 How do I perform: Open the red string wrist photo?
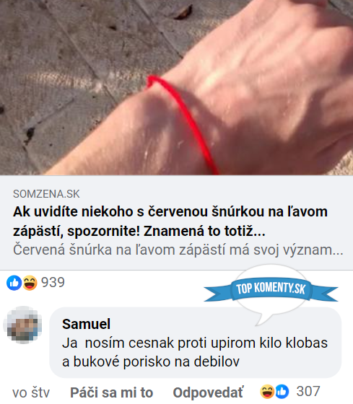pos(176,87)
